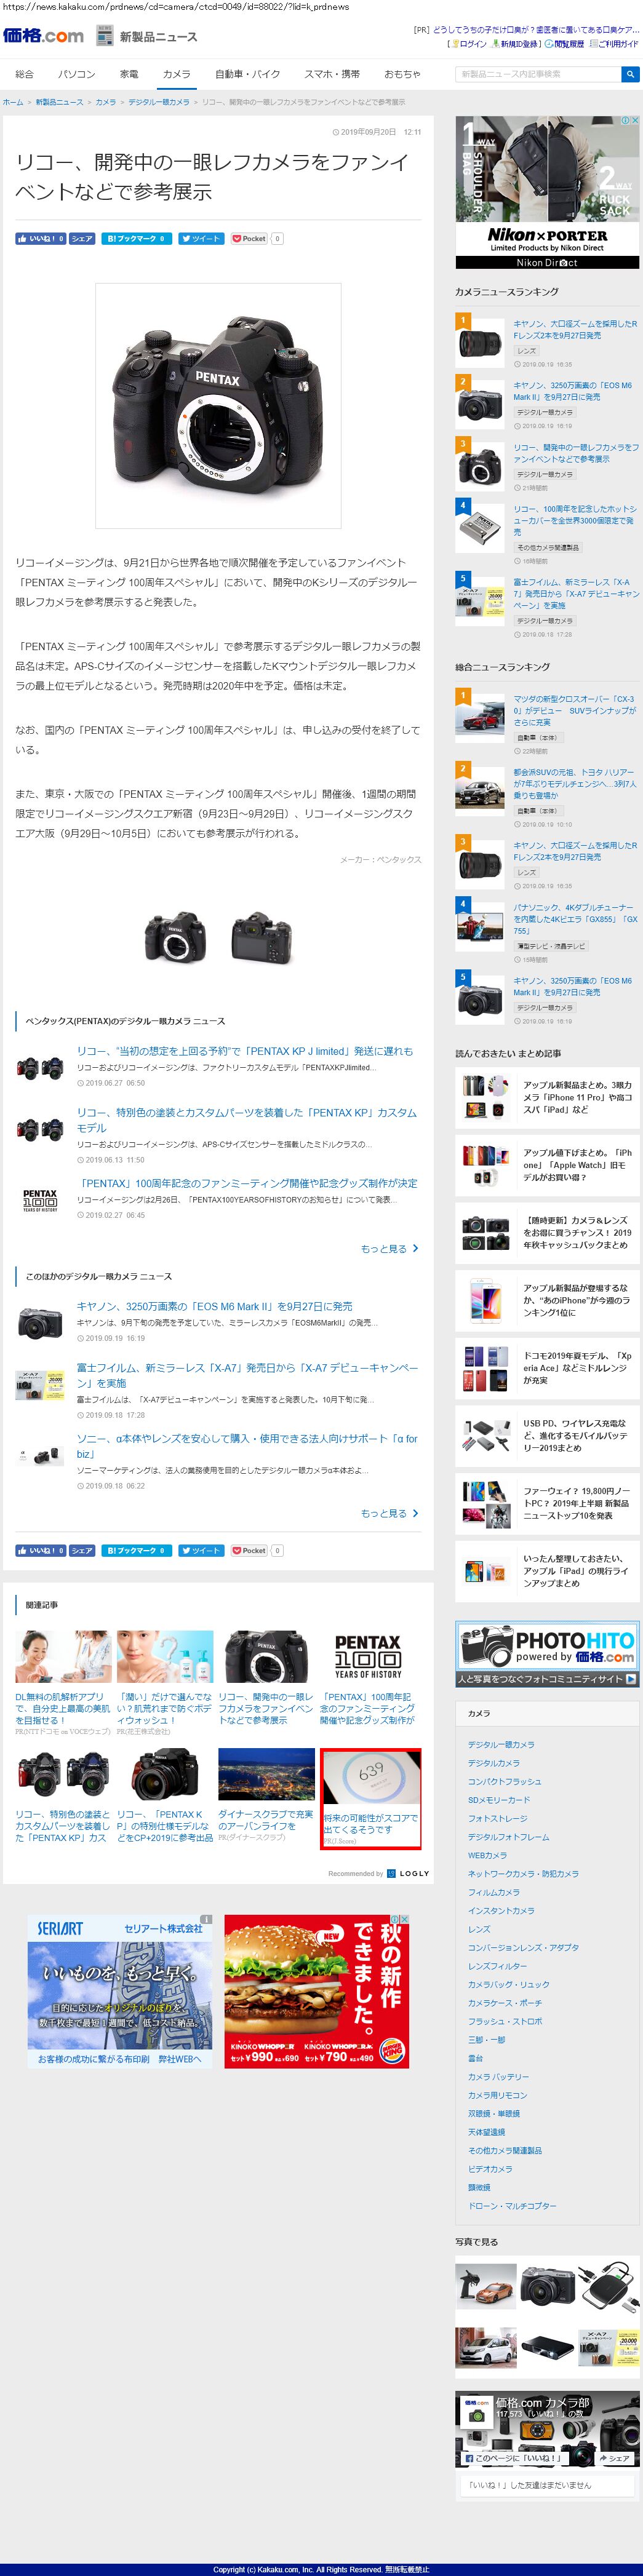Image resolution: width=643 pixels, height=2576 pixels.
Task: Click the レンズフィルター category link
Action: point(497,1966)
